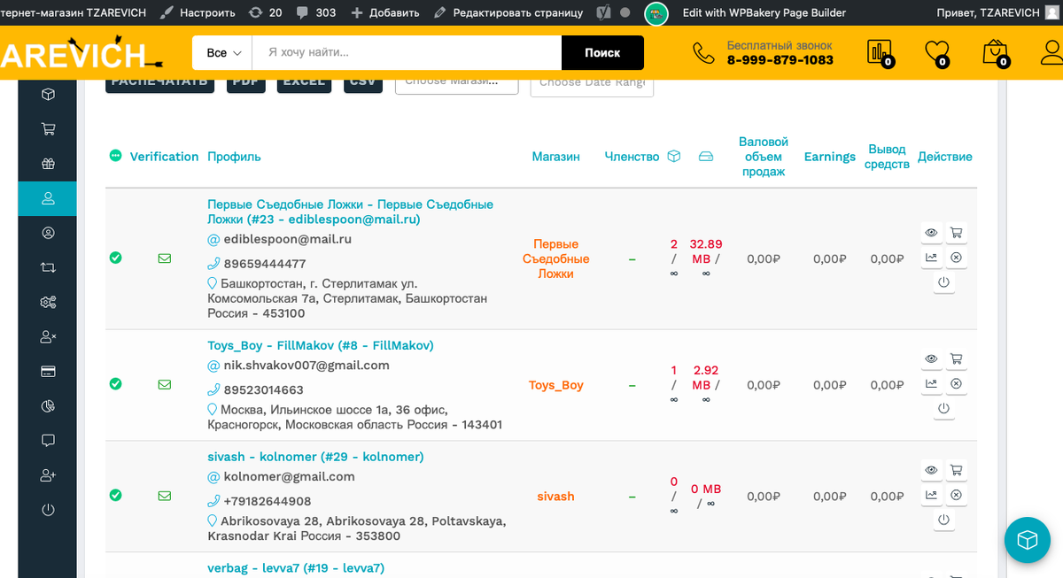Click the 'Я хочу найти...' search field
1063x578 pixels.
coord(407,53)
